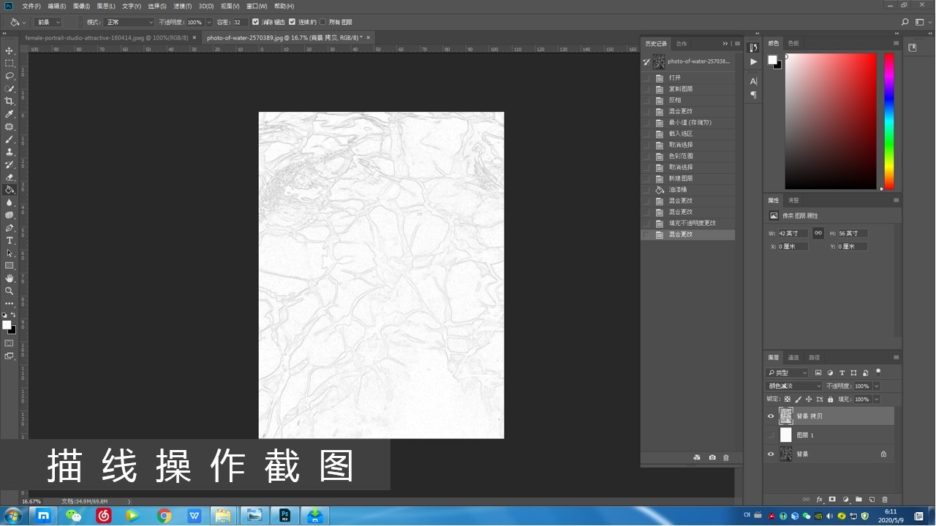936x526 pixels.
Task: Click the foreground color swatch in toolbox
Action: [7, 325]
